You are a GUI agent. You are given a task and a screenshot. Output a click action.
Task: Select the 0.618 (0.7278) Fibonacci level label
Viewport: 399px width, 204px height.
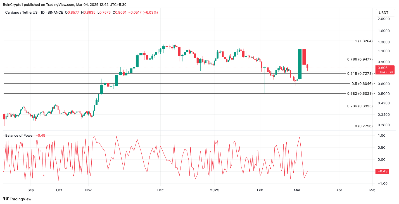(x=360, y=73)
